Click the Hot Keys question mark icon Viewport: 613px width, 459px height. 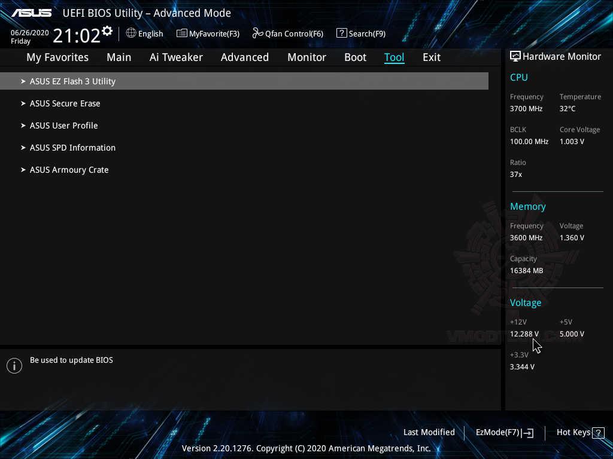click(x=599, y=433)
